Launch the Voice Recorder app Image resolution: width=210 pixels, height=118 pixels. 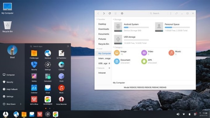61,99
